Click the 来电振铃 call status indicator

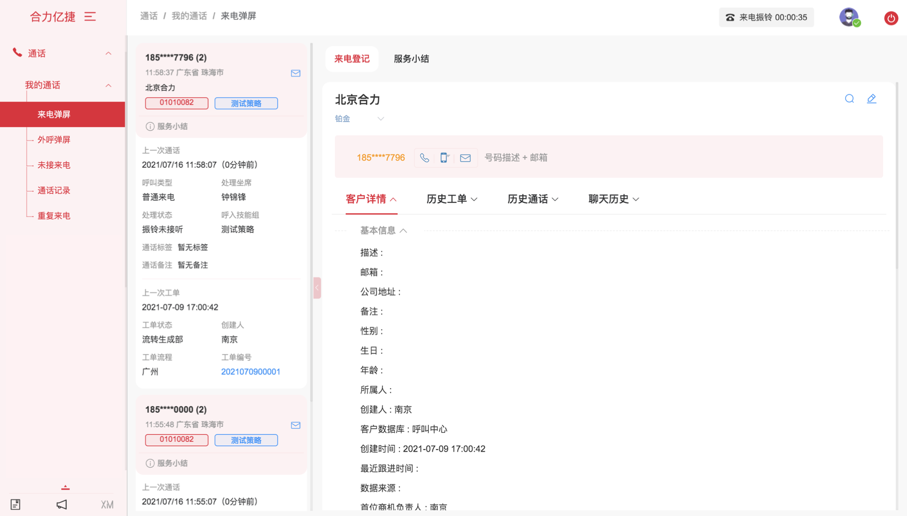tap(766, 17)
